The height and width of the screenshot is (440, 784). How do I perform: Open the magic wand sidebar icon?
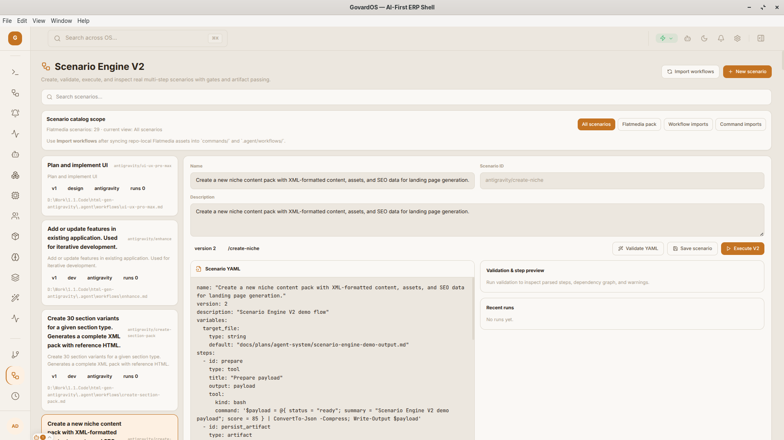coord(15,298)
